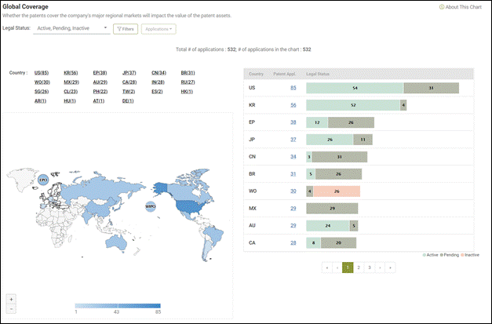Click the Filters button
Viewport: 492px width, 324px height.
tap(126, 29)
